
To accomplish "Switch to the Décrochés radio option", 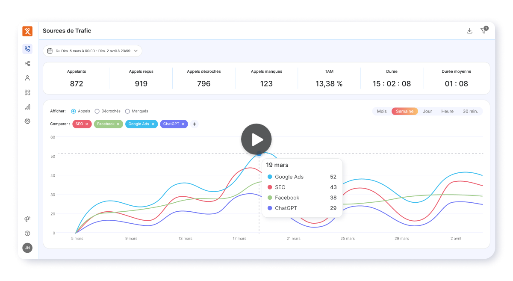I will coord(97,111).
